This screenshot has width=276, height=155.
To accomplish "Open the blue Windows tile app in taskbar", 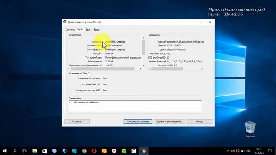I will tap(74, 151).
